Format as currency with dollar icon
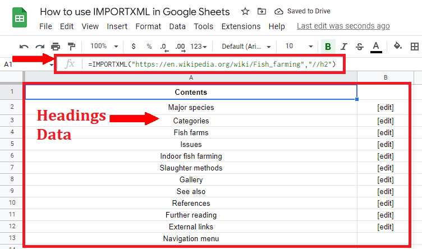The height and width of the screenshot is (249, 422). [x=134, y=47]
